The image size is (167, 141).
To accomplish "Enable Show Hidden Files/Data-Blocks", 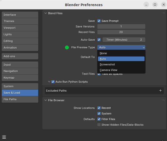I will tap(99, 125).
